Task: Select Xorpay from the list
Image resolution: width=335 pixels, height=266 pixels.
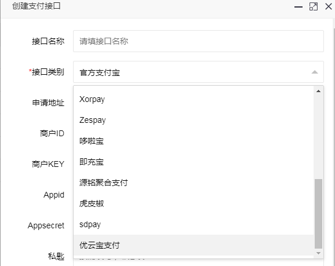Action: pos(194,99)
